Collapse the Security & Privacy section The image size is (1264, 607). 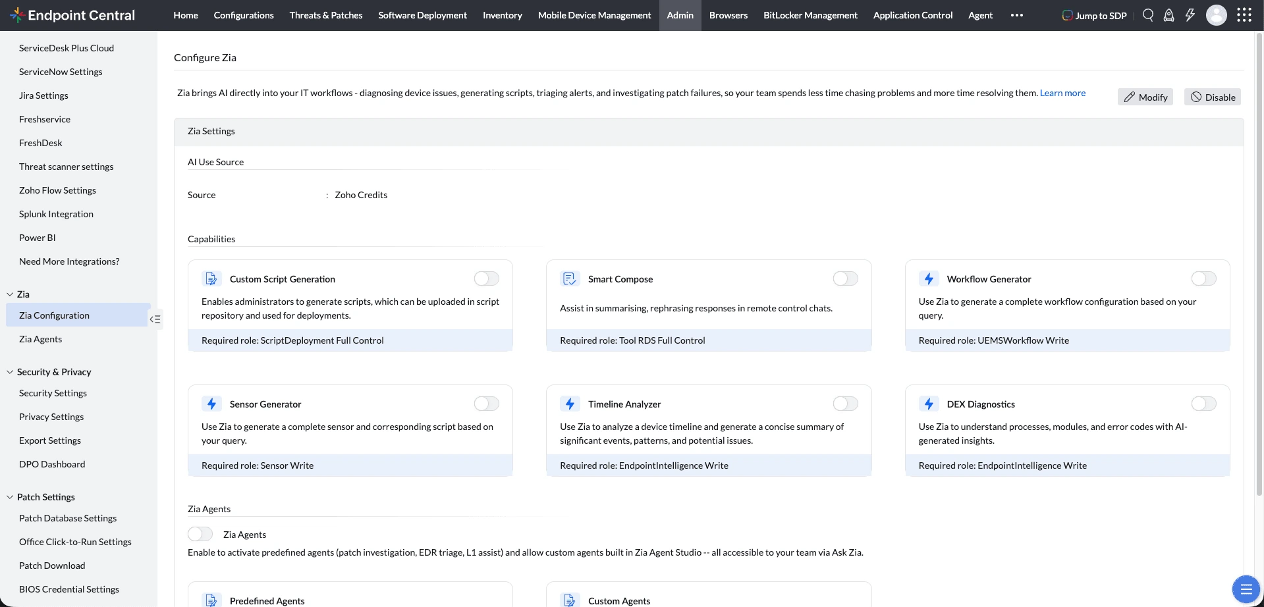click(x=10, y=372)
